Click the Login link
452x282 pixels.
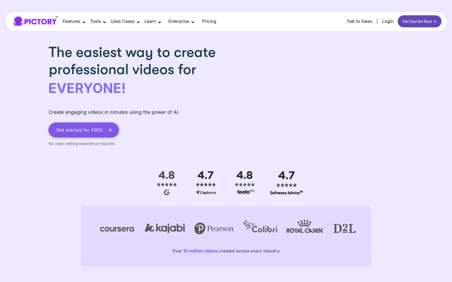[388, 21]
